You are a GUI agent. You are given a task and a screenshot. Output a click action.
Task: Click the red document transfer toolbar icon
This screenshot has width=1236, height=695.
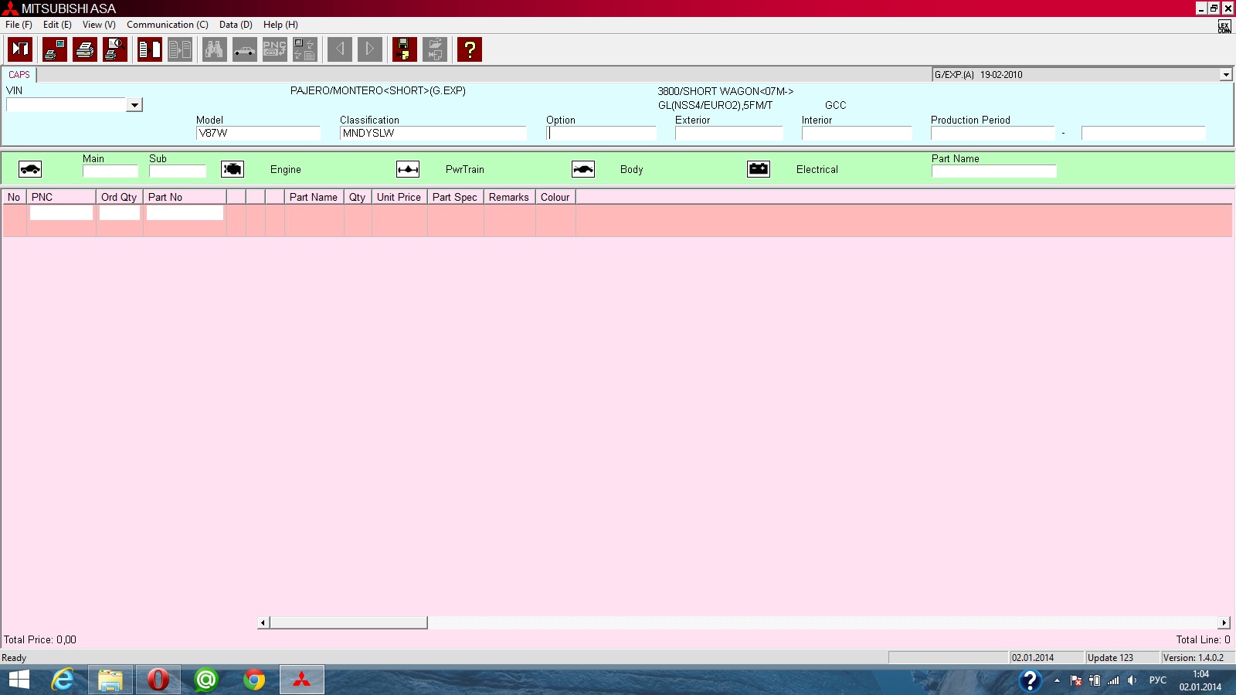tap(150, 49)
